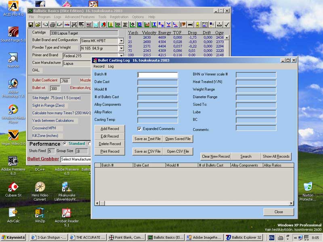Click the Search button in Bullet Casting Log
Viewport: 323px width, 242px height.
246,156
